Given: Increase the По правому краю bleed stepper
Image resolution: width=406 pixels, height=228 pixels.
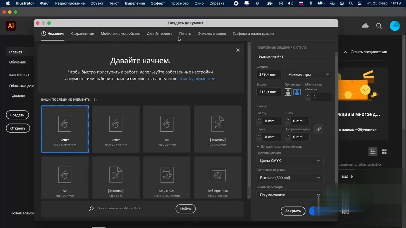Looking at the screenshot, I should click(x=288, y=135).
